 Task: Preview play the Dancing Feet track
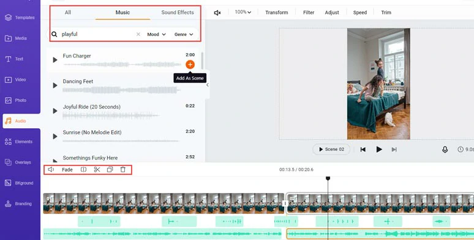[x=55, y=85]
